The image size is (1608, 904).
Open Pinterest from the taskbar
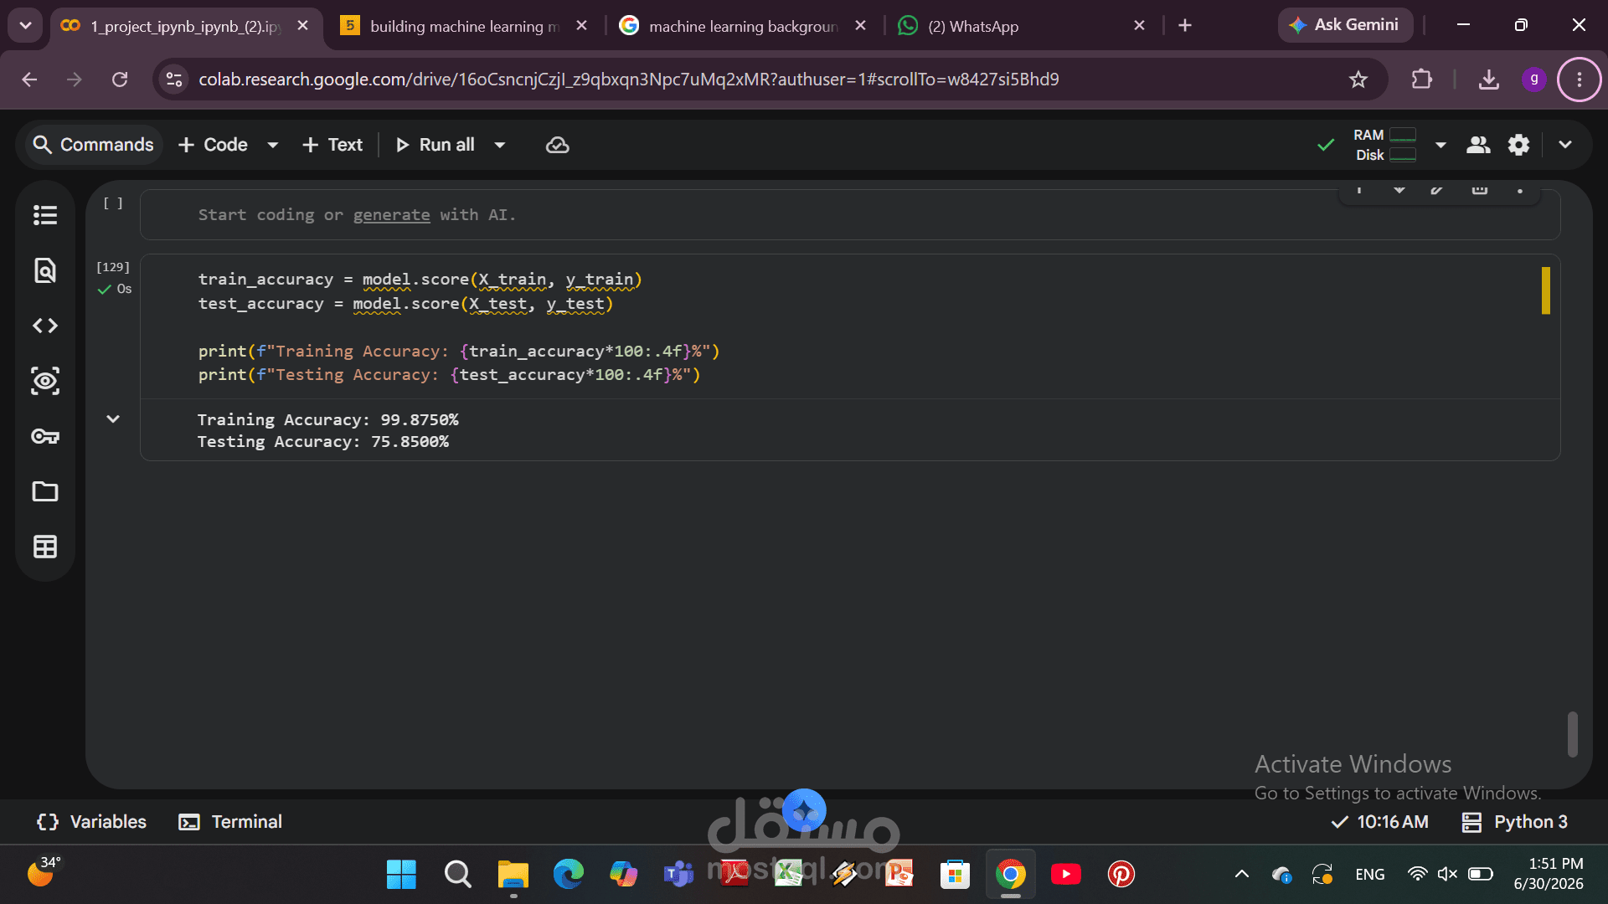tap(1121, 875)
